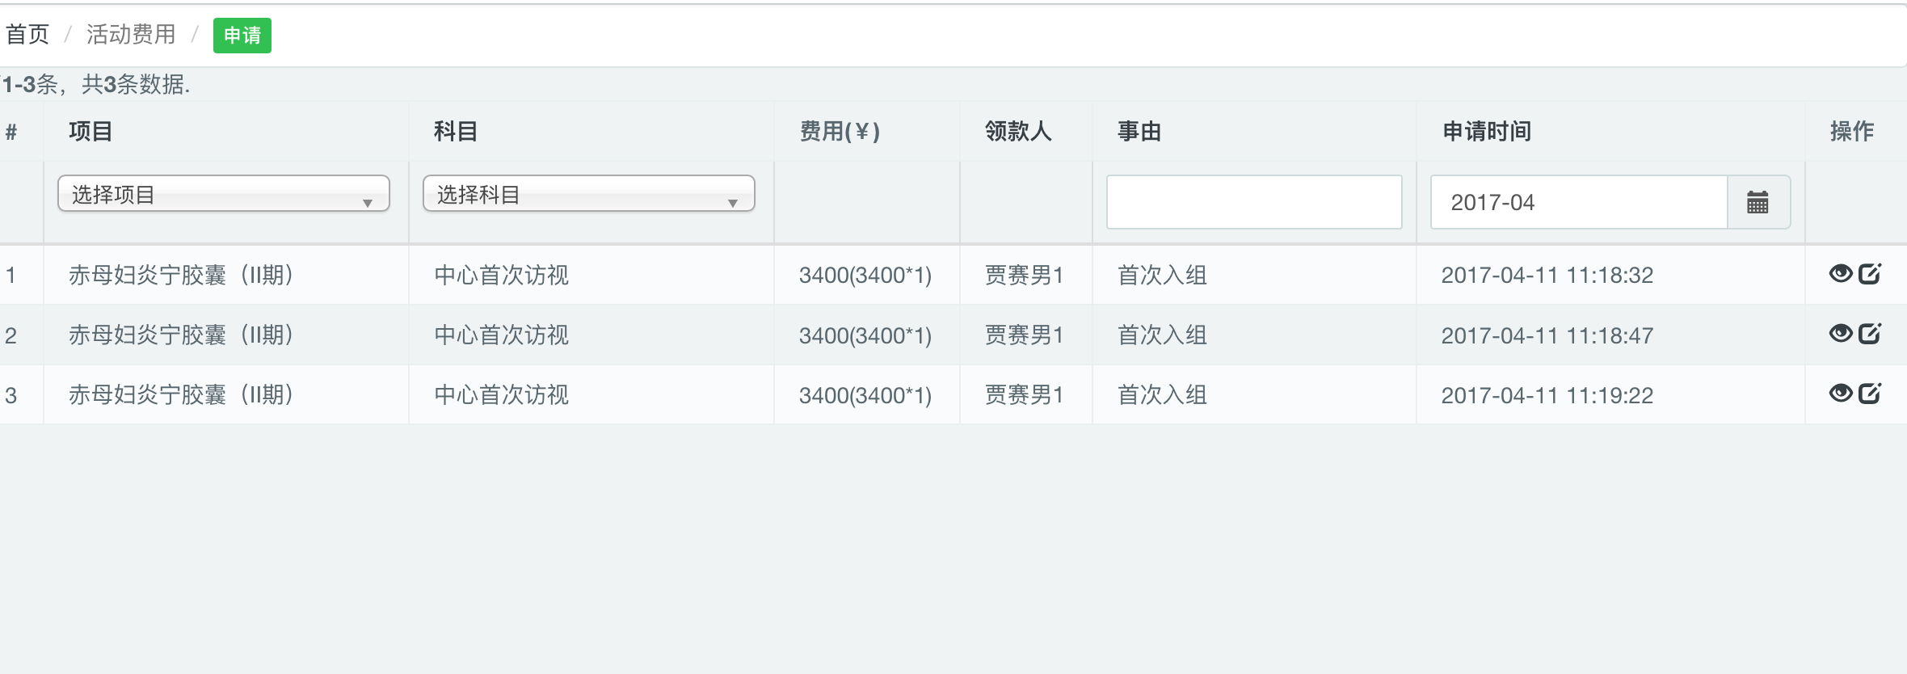Sort by 领款人 column header
This screenshot has width=1907, height=674.
(x=1018, y=131)
